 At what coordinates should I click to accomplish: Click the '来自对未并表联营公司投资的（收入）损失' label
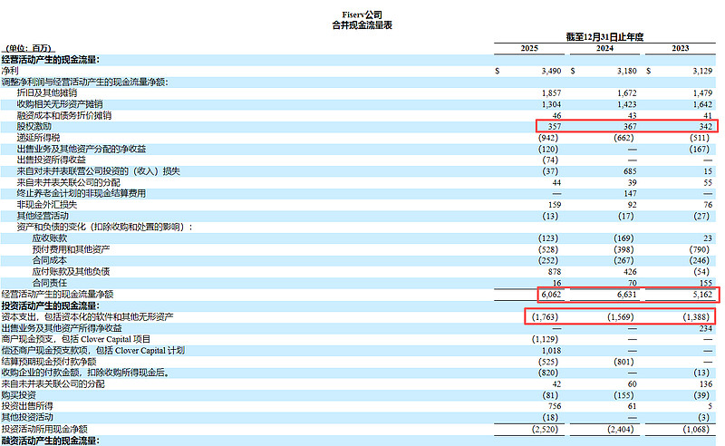click(99, 171)
